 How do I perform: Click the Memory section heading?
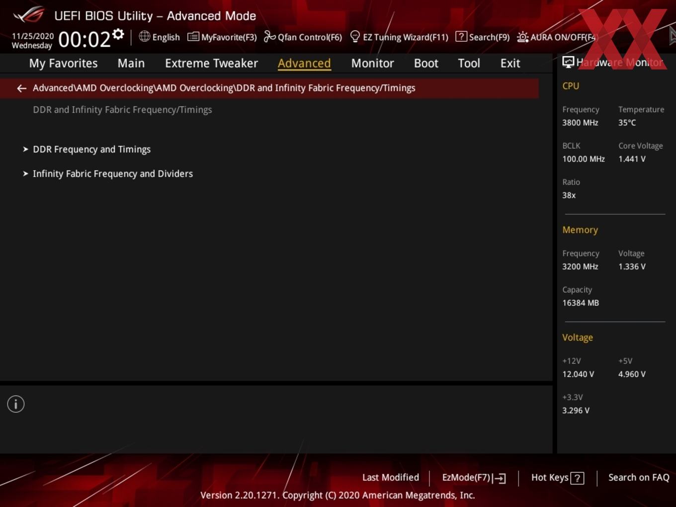pyautogui.click(x=580, y=230)
